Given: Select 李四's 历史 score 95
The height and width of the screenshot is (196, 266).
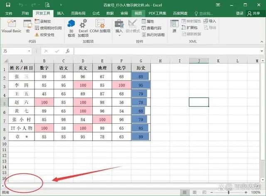Looking at the screenshot, I should coord(141,85).
